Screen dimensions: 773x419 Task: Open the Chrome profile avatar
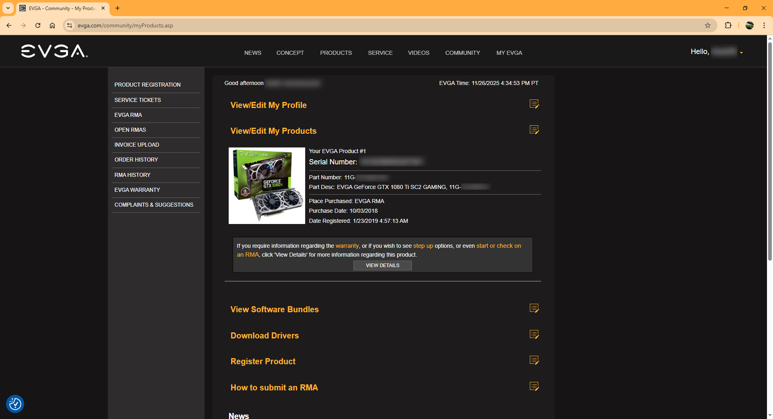tap(750, 25)
